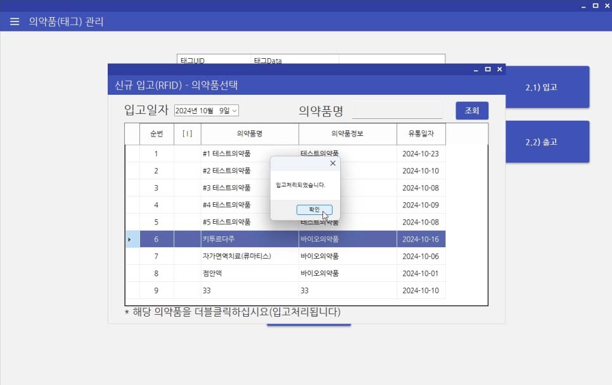Click the 2.2) 출고 button
The height and width of the screenshot is (385, 612).
[547, 142]
